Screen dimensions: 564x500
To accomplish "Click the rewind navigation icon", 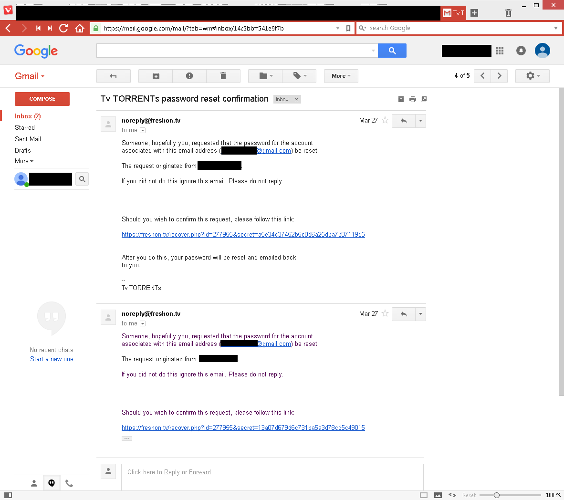I will pyautogui.click(x=38, y=28).
